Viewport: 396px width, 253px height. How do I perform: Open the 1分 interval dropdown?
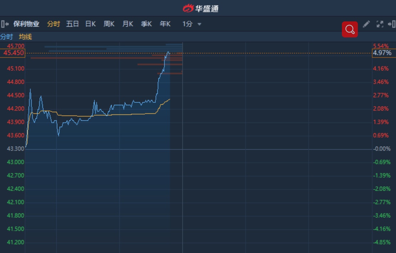192,24
